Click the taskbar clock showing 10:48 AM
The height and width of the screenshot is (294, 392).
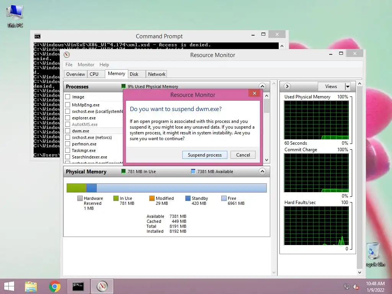[375, 286]
